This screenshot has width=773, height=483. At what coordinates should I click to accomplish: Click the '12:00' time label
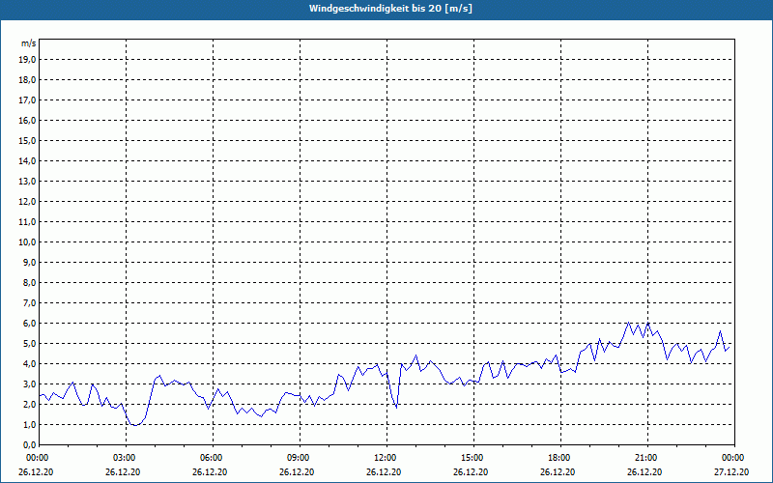click(x=385, y=458)
